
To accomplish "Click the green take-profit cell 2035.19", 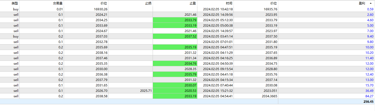I will 175,47.
